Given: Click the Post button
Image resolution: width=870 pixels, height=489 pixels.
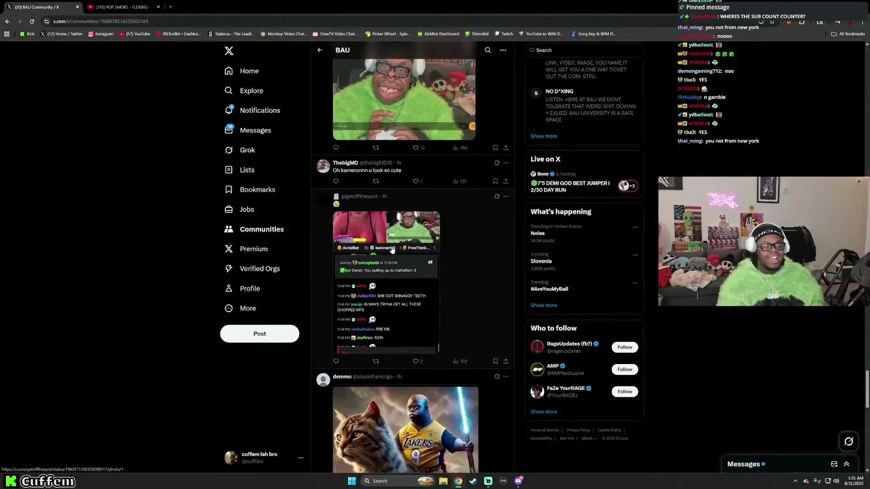Looking at the screenshot, I should click(x=260, y=333).
